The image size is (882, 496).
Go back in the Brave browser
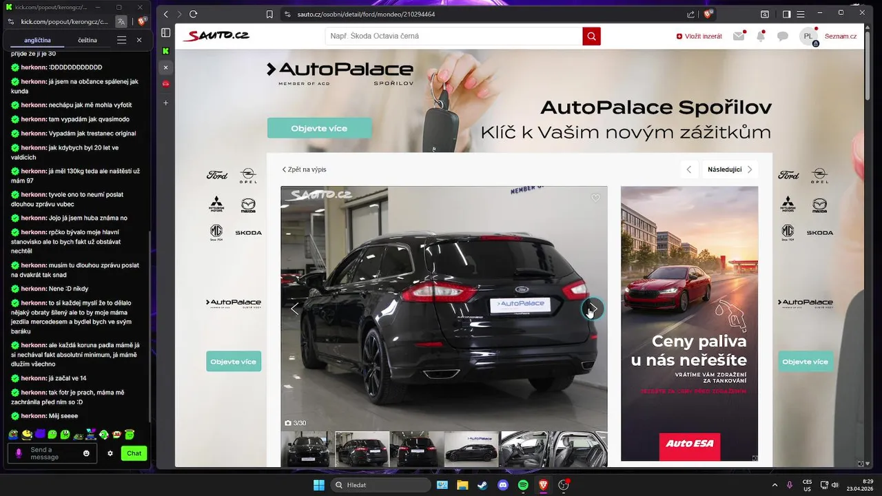[x=165, y=14]
